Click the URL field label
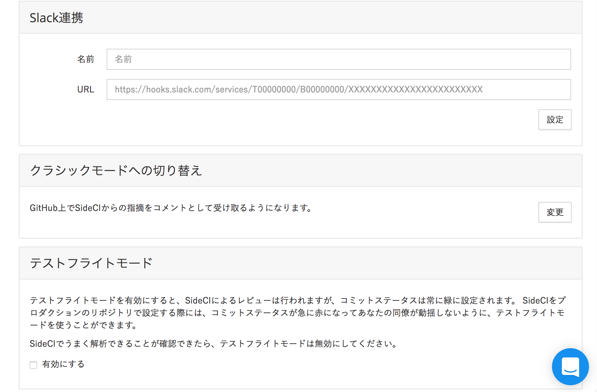 [x=85, y=90]
